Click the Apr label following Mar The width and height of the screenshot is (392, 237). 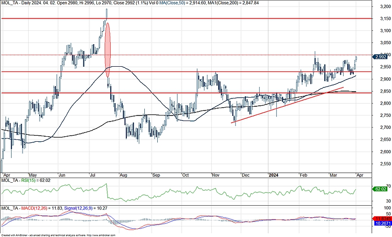pos(360,175)
